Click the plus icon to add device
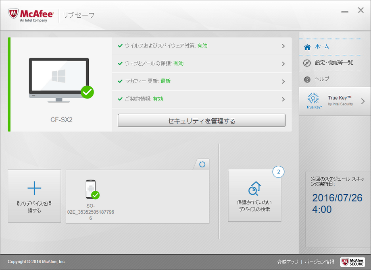This screenshot has height=270, width=371. coord(34,188)
